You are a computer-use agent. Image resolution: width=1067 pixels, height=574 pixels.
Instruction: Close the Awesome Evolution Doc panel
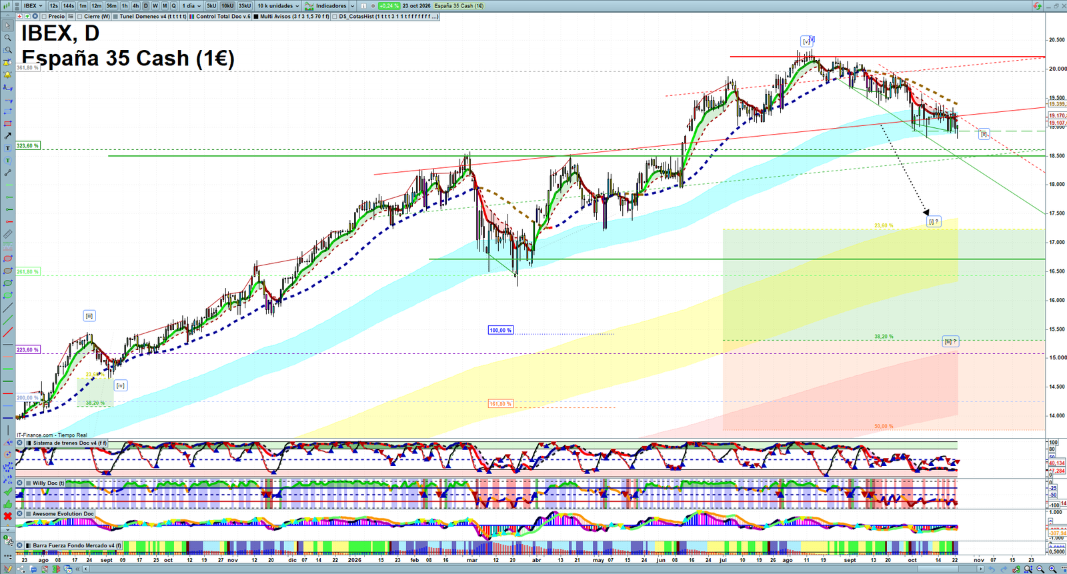click(x=20, y=513)
